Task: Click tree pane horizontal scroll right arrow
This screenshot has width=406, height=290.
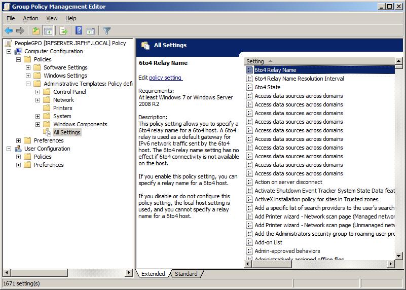Action: tap(128, 272)
